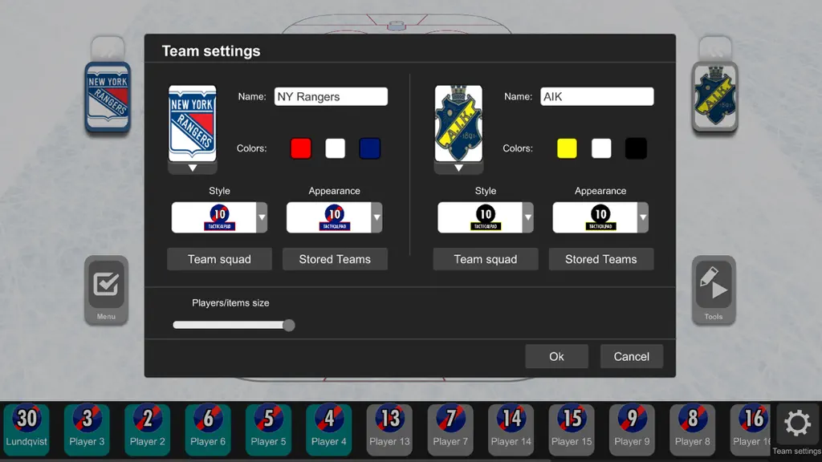Click the red NY Rangers color swatch
This screenshot has height=462, width=822.
point(301,148)
